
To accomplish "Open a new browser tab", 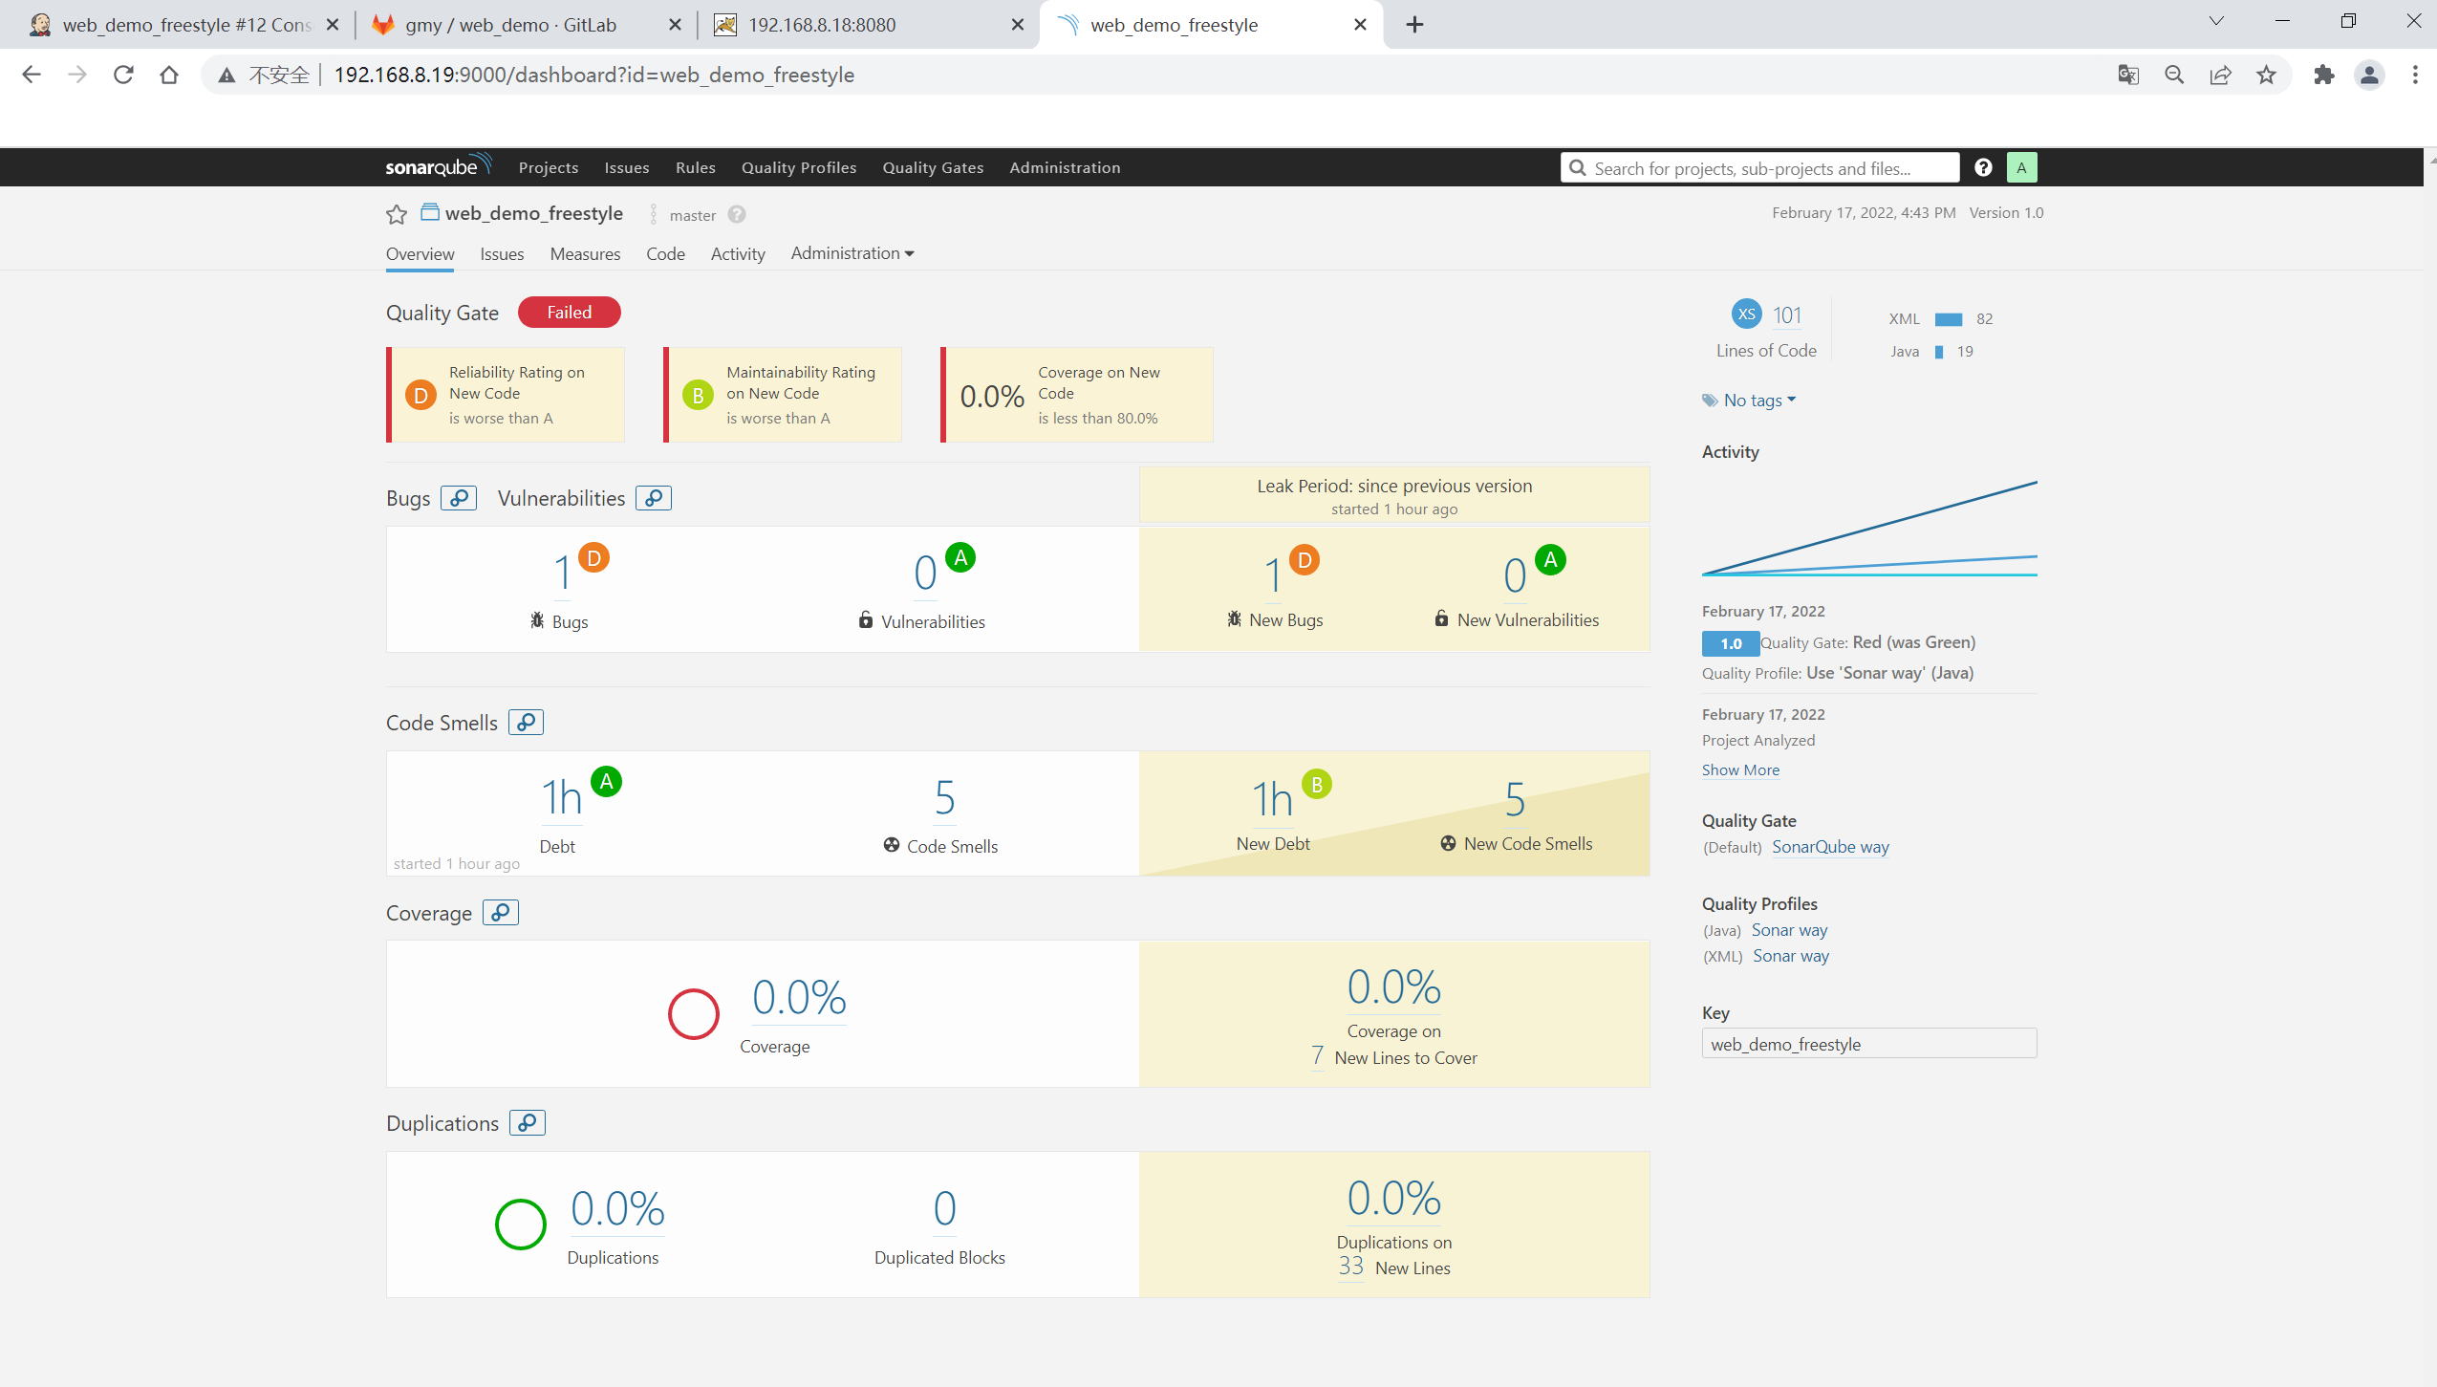I will click(1415, 25).
